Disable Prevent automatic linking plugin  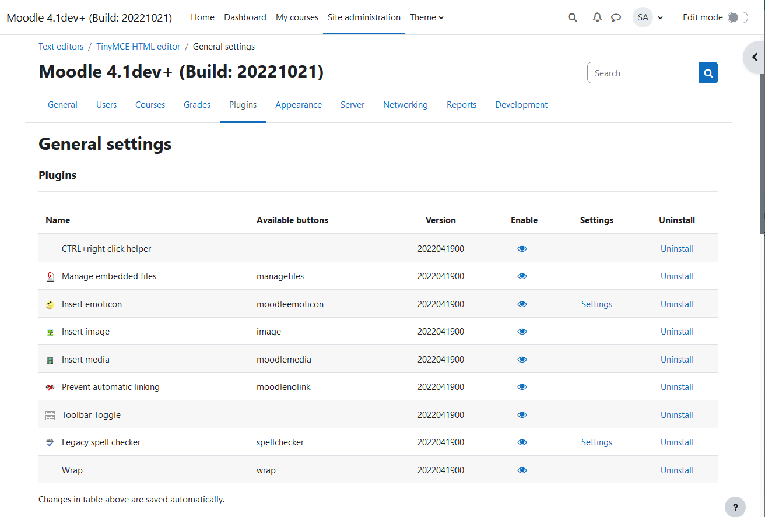coord(522,387)
